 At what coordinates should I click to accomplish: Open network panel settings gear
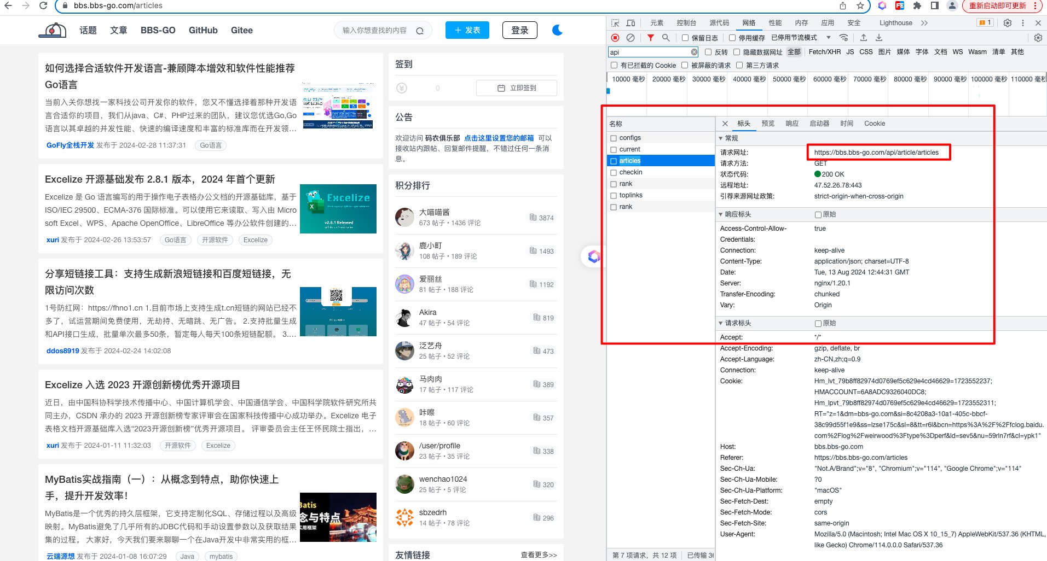pos(1038,38)
